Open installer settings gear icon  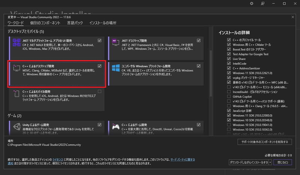tap(252, 4)
